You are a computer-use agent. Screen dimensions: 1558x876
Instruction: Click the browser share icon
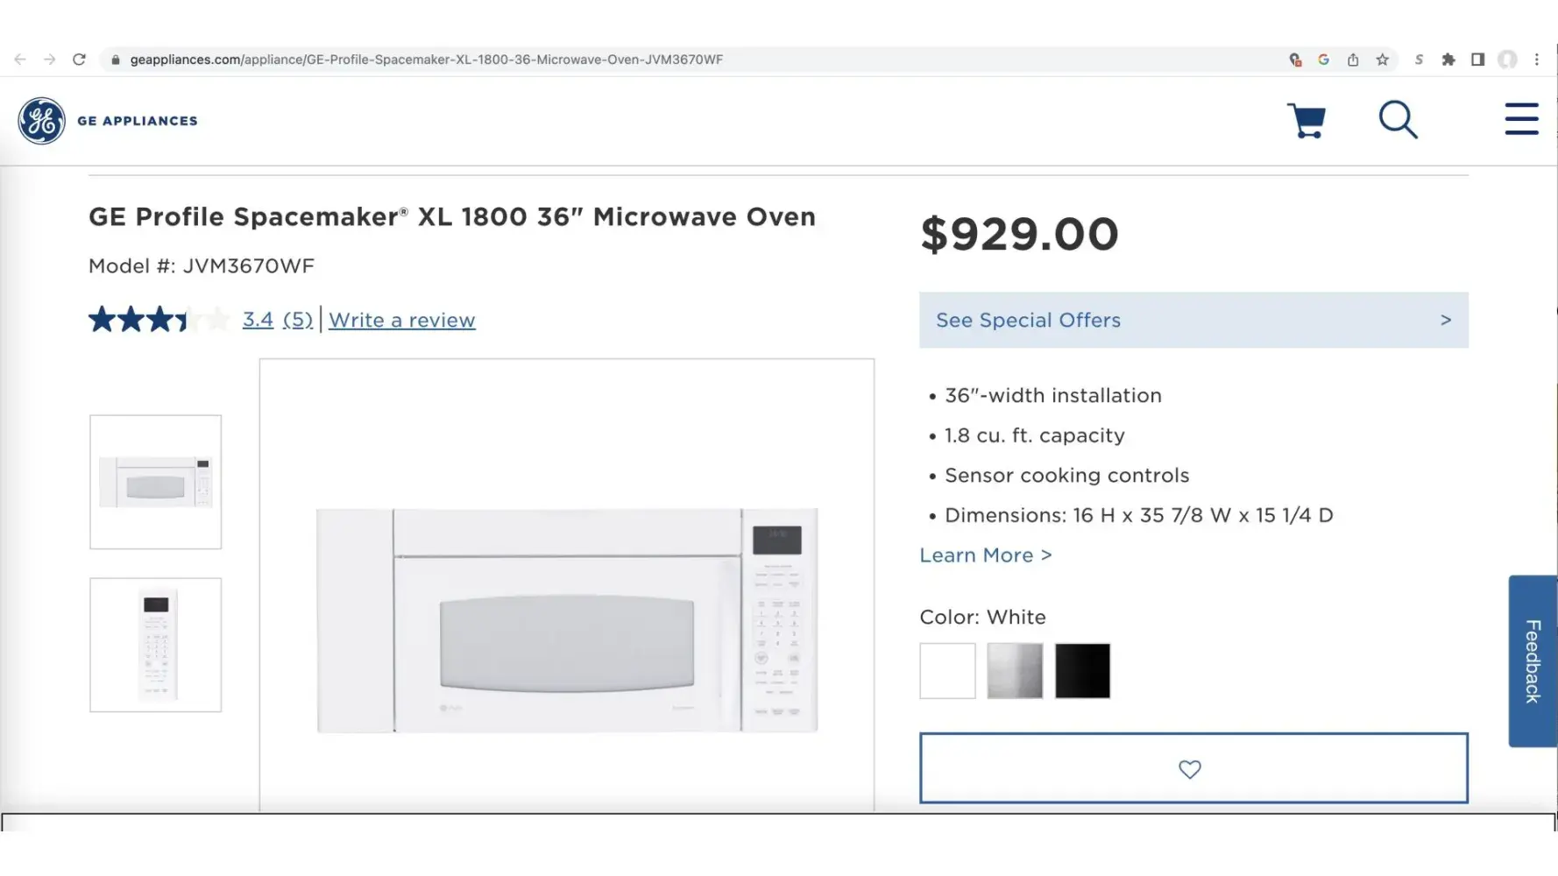1353,60
